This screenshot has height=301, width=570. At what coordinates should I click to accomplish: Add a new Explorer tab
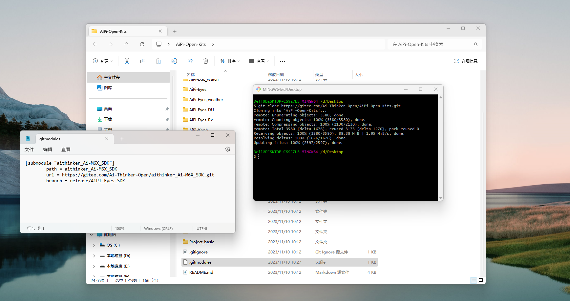point(175,31)
